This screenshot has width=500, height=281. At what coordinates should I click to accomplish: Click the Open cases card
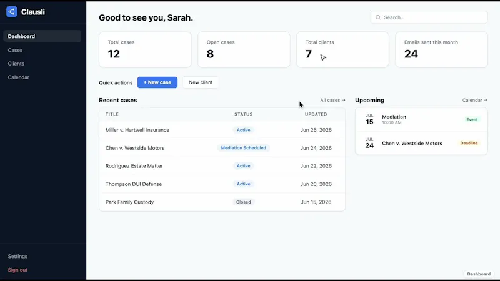[x=244, y=50]
